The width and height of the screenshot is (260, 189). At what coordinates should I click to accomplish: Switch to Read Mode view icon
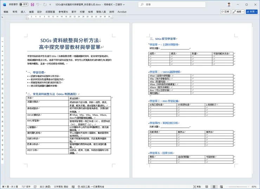pyautogui.click(x=207, y=187)
